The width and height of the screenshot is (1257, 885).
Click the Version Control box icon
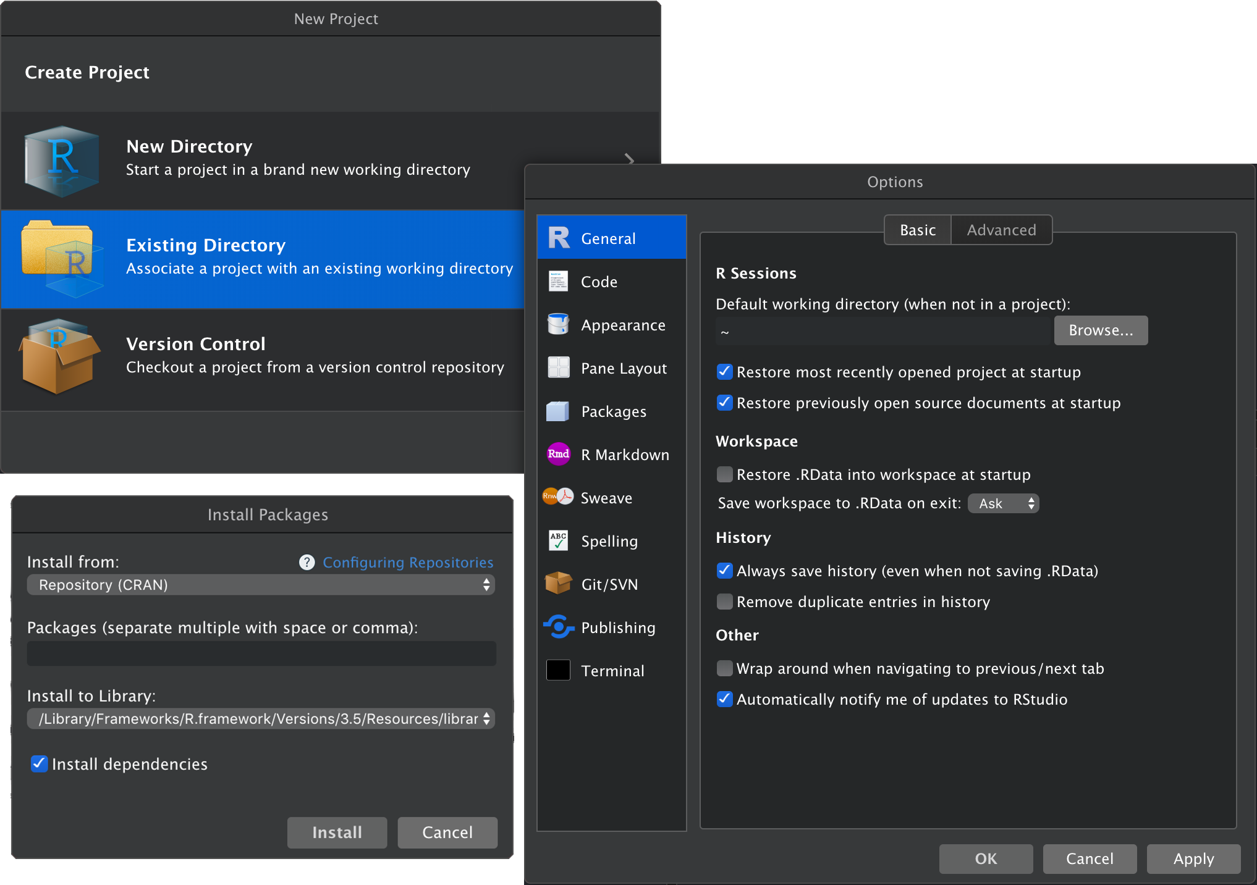pyautogui.click(x=59, y=356)
